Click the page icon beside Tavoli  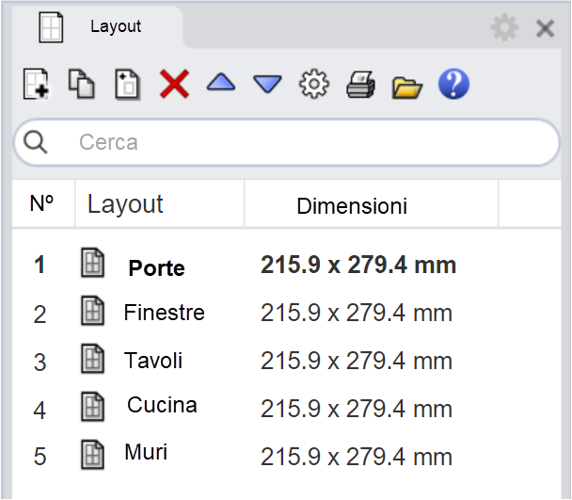[92, 359]
